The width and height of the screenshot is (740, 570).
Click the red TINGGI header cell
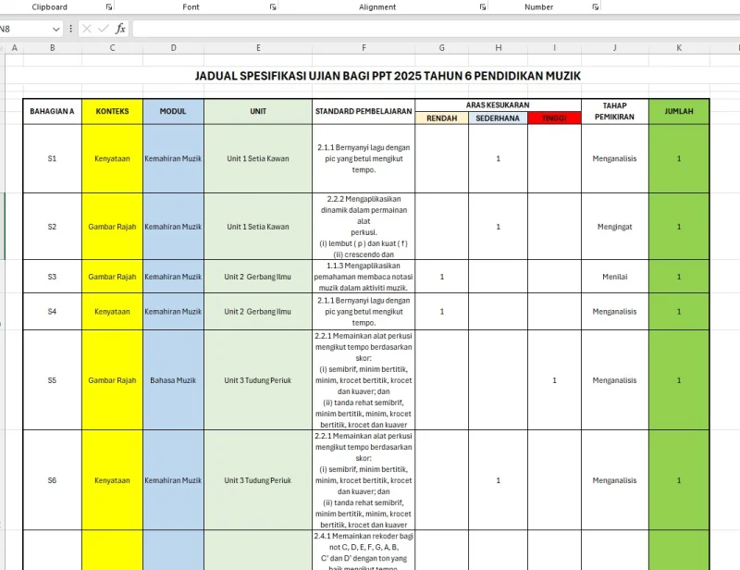coord(554,118)
